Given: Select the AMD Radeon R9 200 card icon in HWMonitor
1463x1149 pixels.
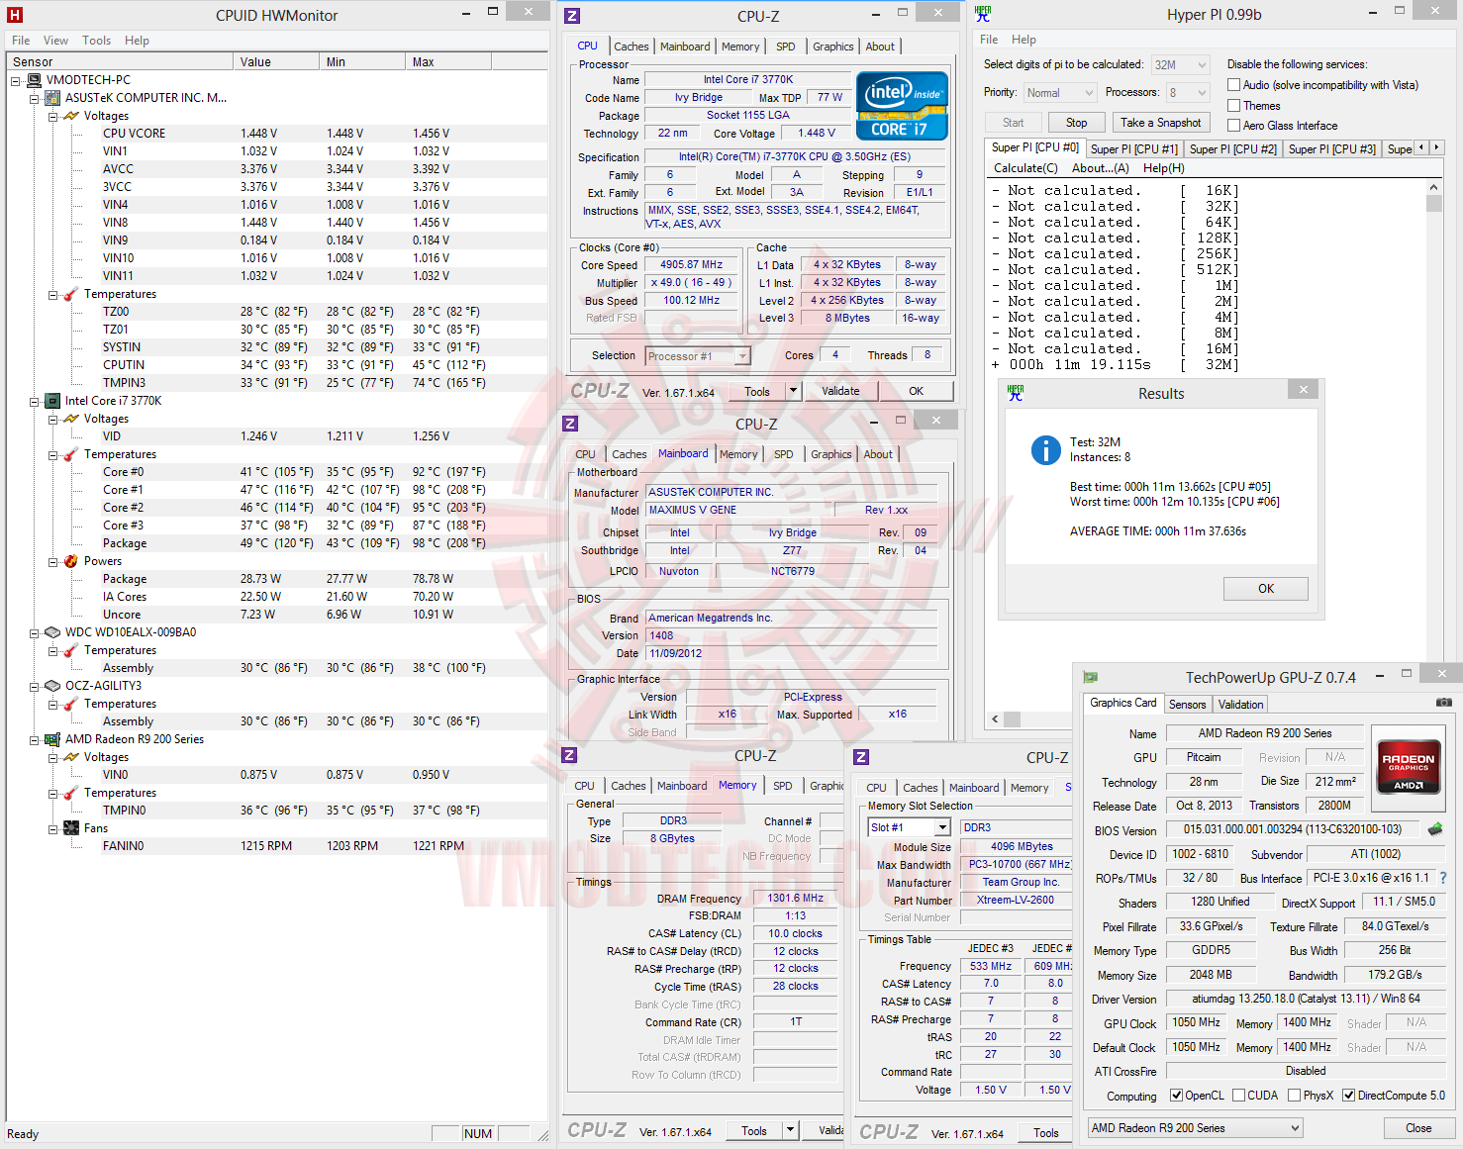Looking at the screenshot, I should [x=52, y=739].
